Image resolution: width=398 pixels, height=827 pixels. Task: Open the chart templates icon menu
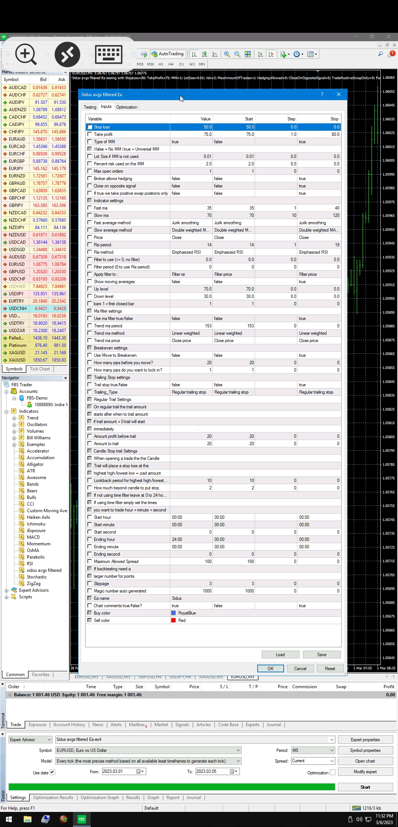(312, 54)
